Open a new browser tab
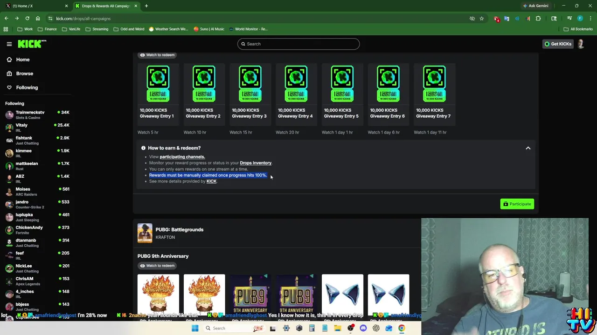 click(x=146, y=6)
